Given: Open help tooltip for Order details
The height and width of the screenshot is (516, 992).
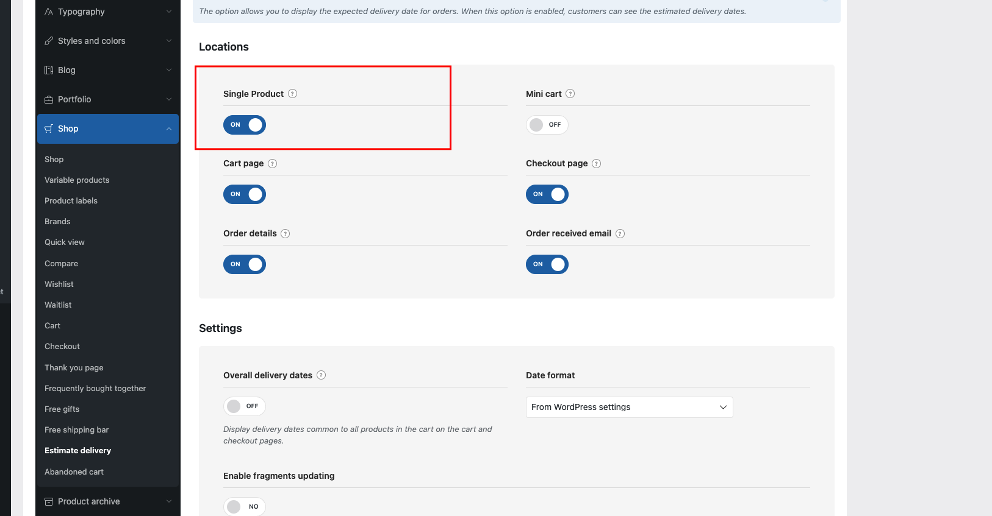Looking at the screenshot, I should 286,233.
